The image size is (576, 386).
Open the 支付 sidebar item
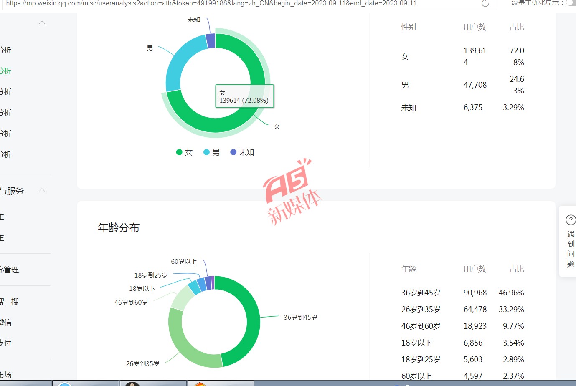(6, 343)
